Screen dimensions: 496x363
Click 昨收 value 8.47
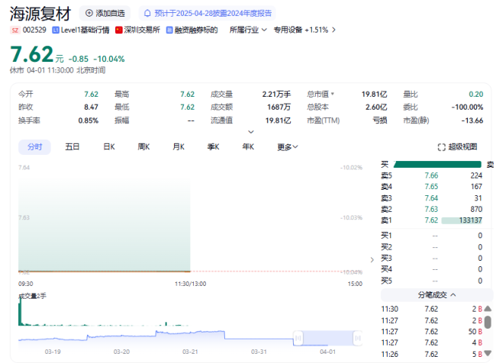pos(91,108)
